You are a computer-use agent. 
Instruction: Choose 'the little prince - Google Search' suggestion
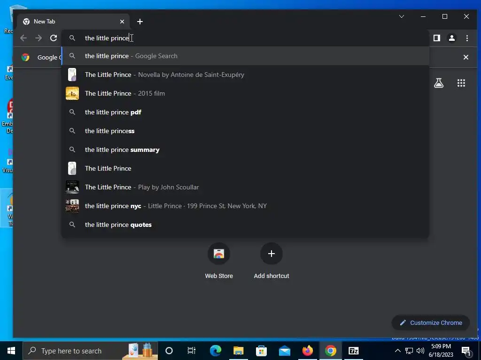click(x=245, y=56)
